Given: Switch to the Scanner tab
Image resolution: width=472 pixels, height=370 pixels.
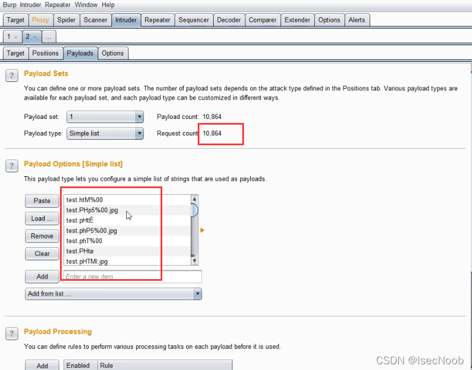Looking at the screenshot, I should (x=95, y=20).
